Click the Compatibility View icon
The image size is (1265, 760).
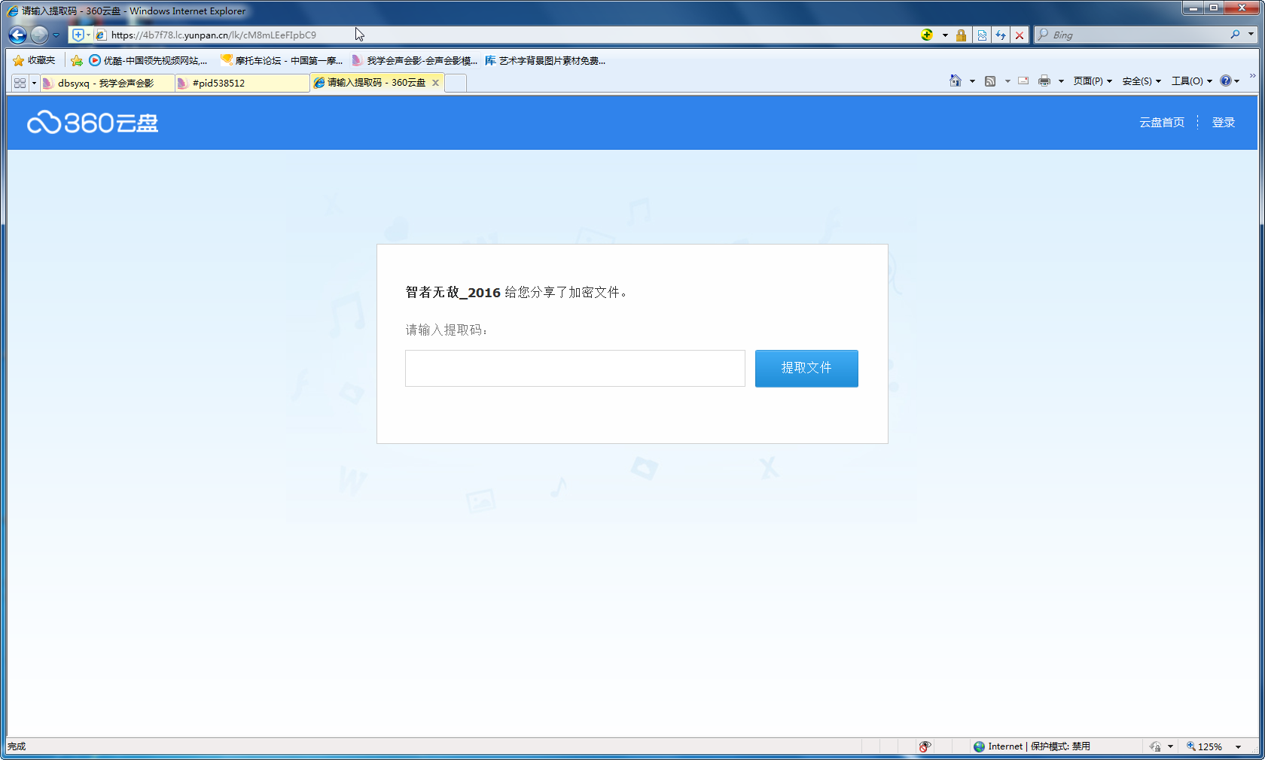point(982,35)
